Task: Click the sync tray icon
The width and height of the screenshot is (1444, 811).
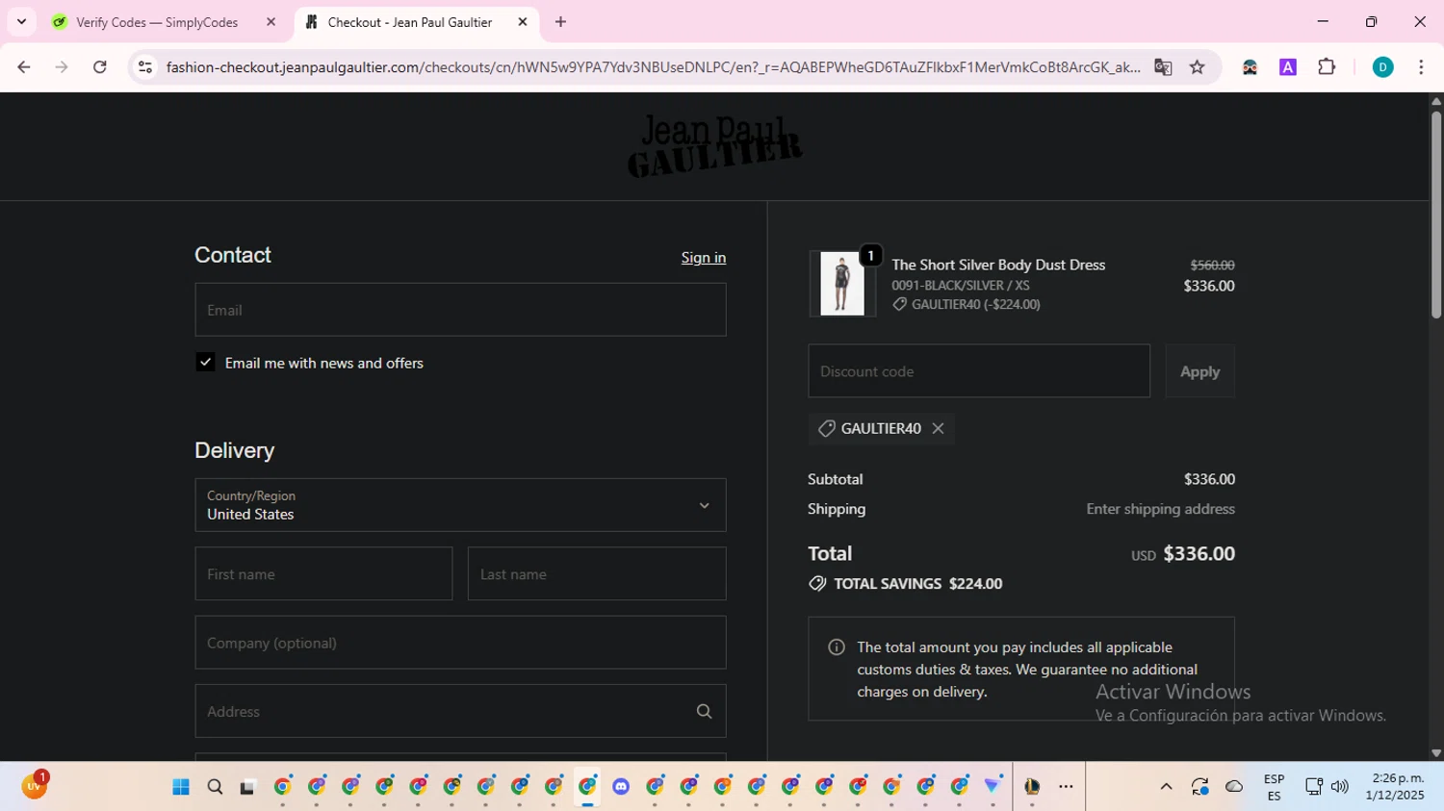Action: [1199, 787]
